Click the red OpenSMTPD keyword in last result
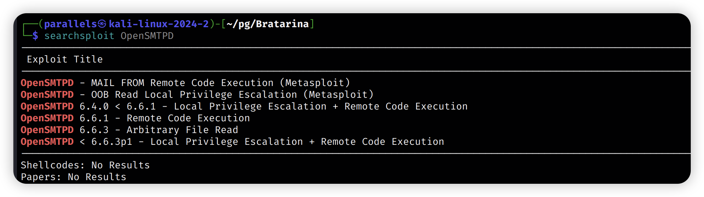This screenshot has height=197, width=704. (x=47, y=142)
